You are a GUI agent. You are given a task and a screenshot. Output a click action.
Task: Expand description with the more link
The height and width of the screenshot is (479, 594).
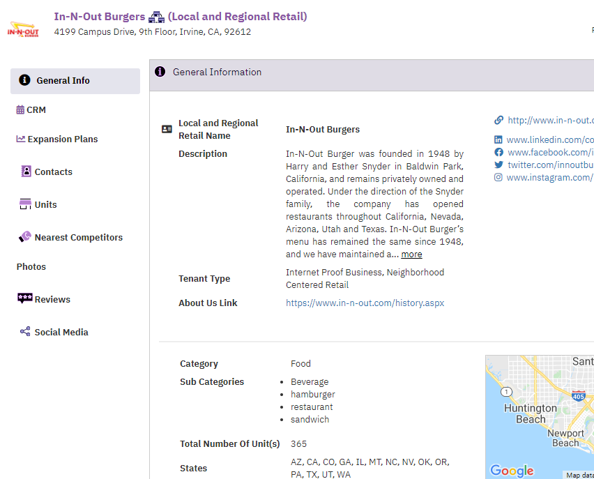tap(411, 254)
